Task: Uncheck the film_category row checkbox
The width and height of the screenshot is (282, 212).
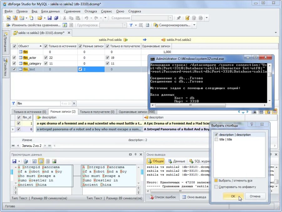Action: [14, 63]
